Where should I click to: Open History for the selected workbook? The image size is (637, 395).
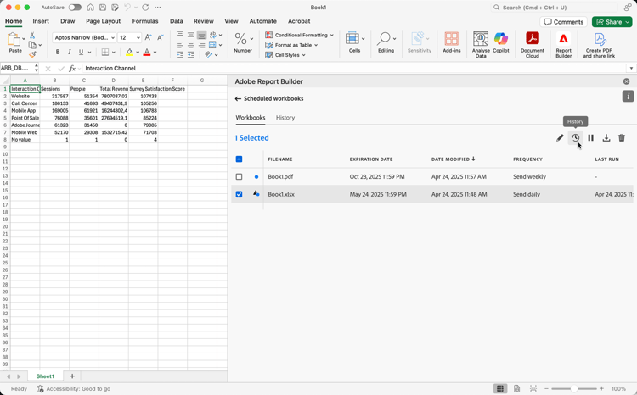point(575,138)
